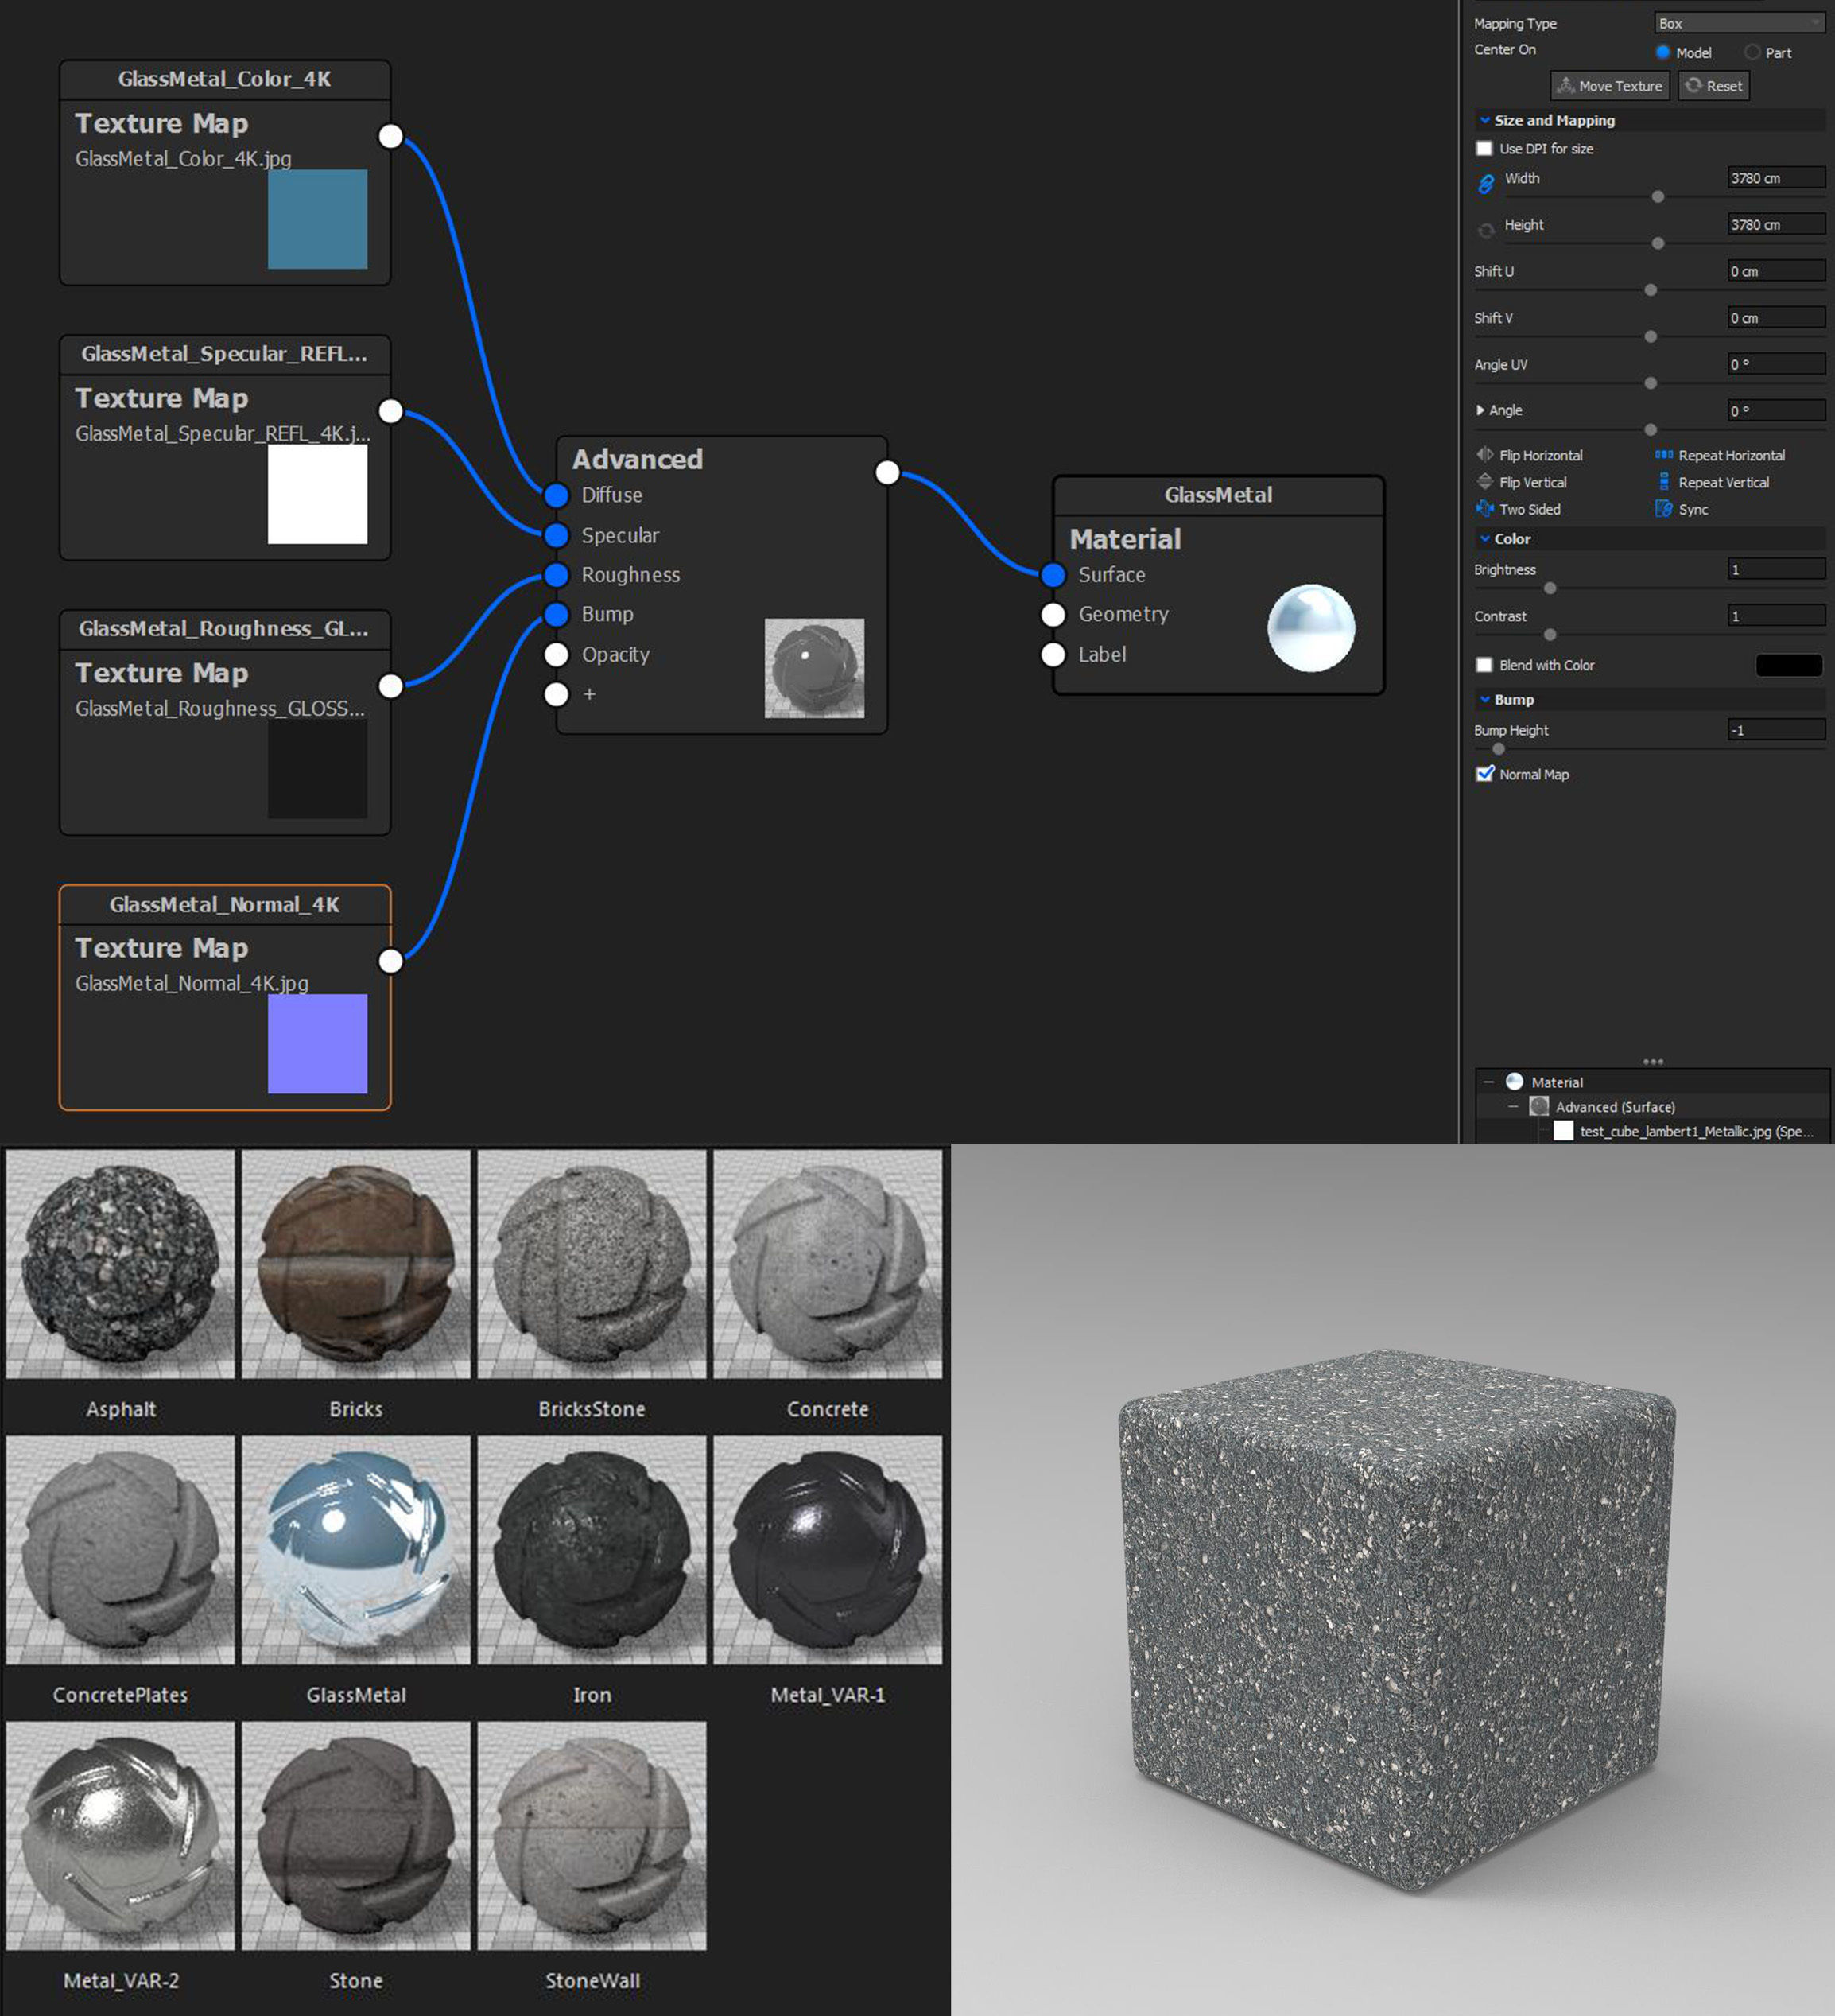1835x2016 pixels.
Task: Enable Use DPI for size checkbox
Action: point(1484,148)
